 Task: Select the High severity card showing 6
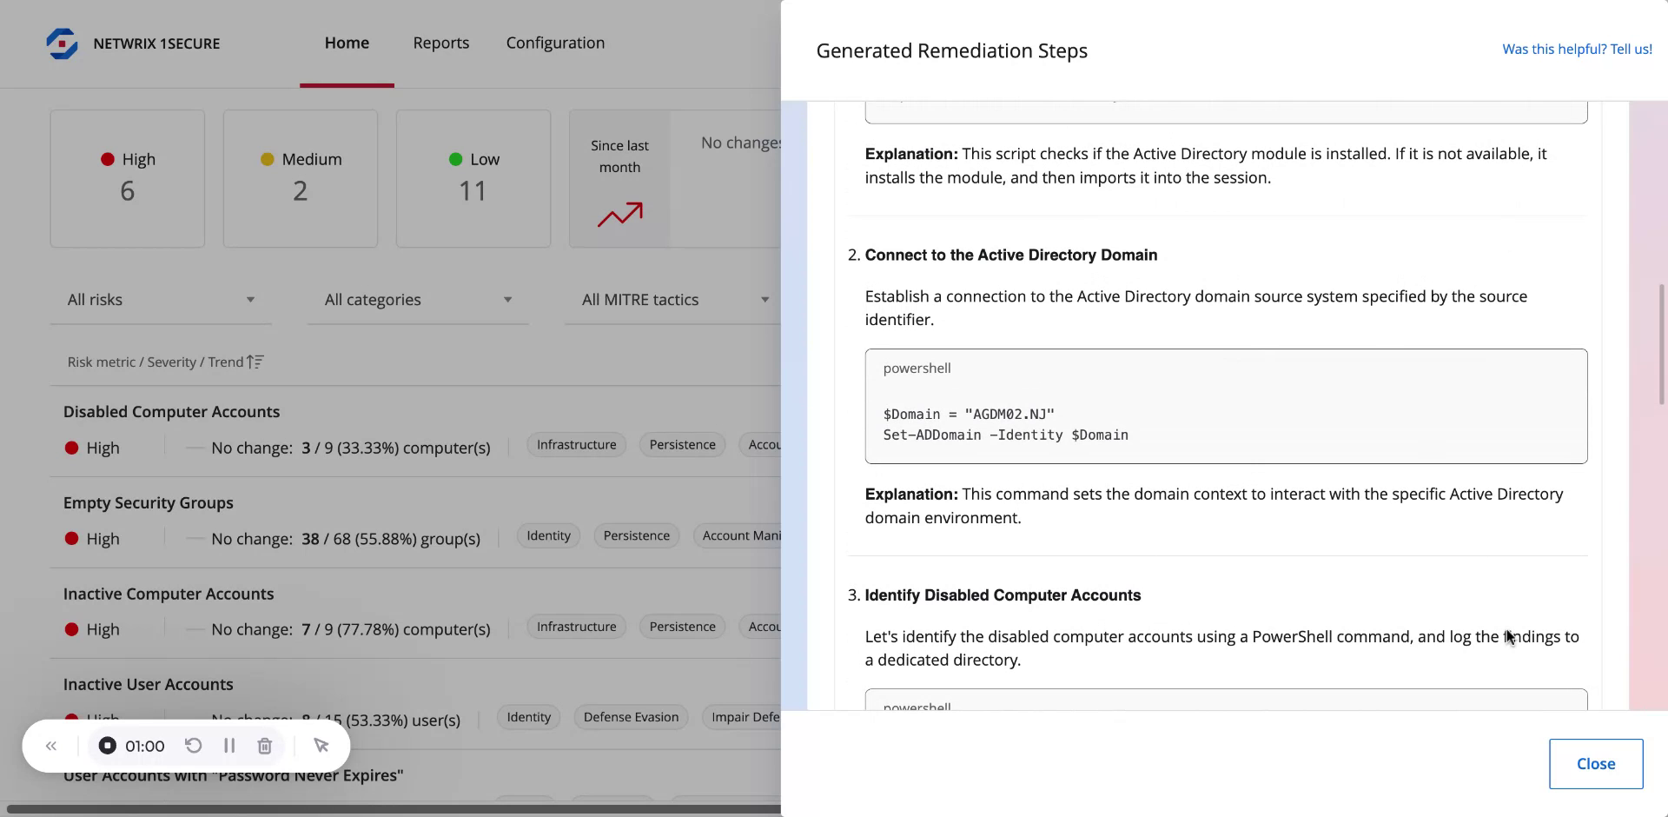coord(127,178)
